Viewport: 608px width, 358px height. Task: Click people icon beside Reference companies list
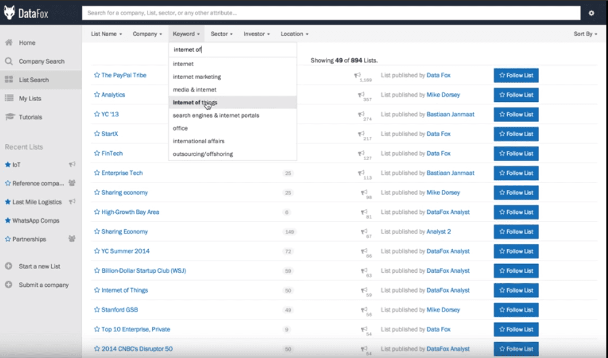pos(72,182)
